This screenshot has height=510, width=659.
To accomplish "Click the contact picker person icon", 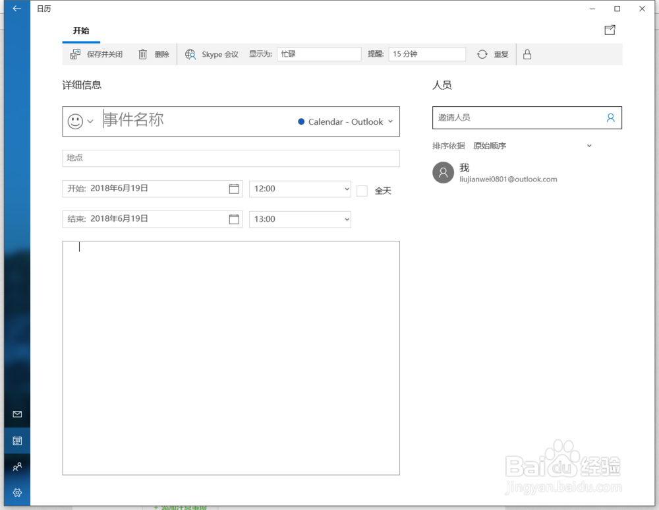I will point(611,118).
